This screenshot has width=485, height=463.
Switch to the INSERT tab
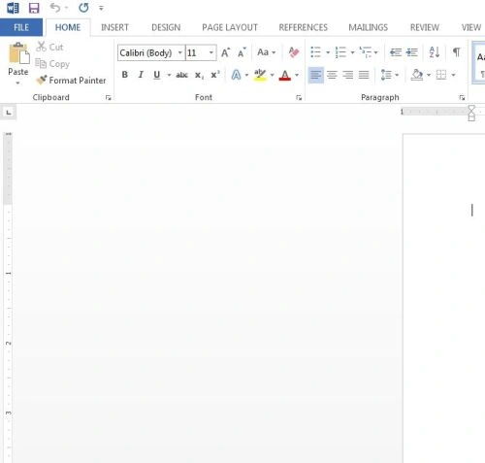pos(114,27)
